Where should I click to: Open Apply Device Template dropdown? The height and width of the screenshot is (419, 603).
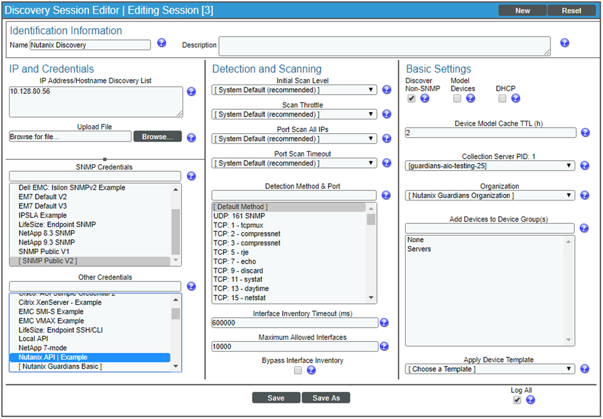click(490, 369)
